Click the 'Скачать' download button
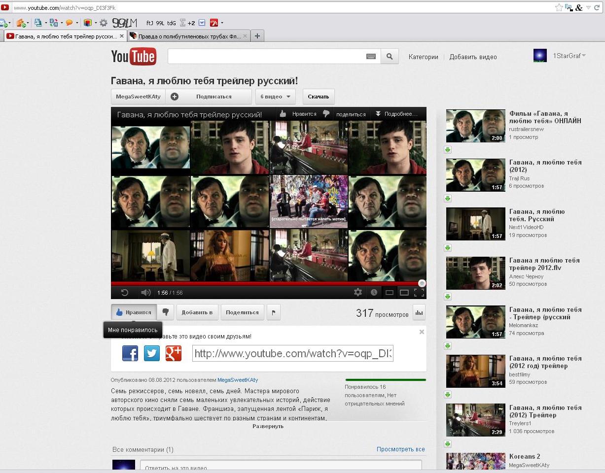 pyautogui.click(x=319, y=97)
